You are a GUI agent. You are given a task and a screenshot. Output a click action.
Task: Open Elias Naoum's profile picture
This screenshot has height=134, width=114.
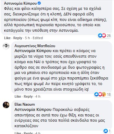tap(6, 105)
